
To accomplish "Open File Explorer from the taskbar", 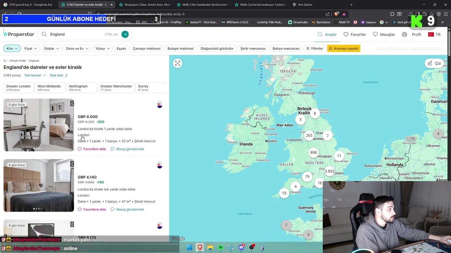I will coord(210,248).
